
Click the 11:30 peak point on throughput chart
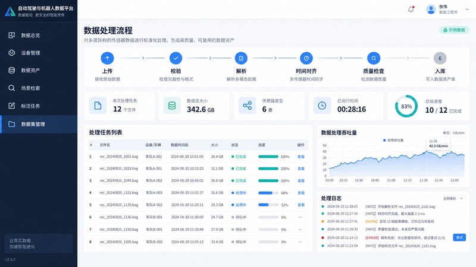427,151
